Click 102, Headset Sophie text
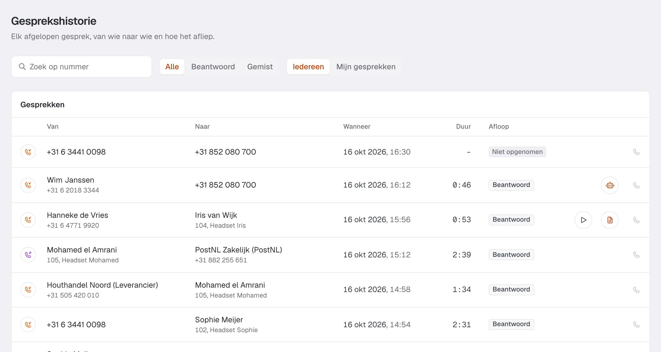Viewport: 661px width, 352px height. 226,330
